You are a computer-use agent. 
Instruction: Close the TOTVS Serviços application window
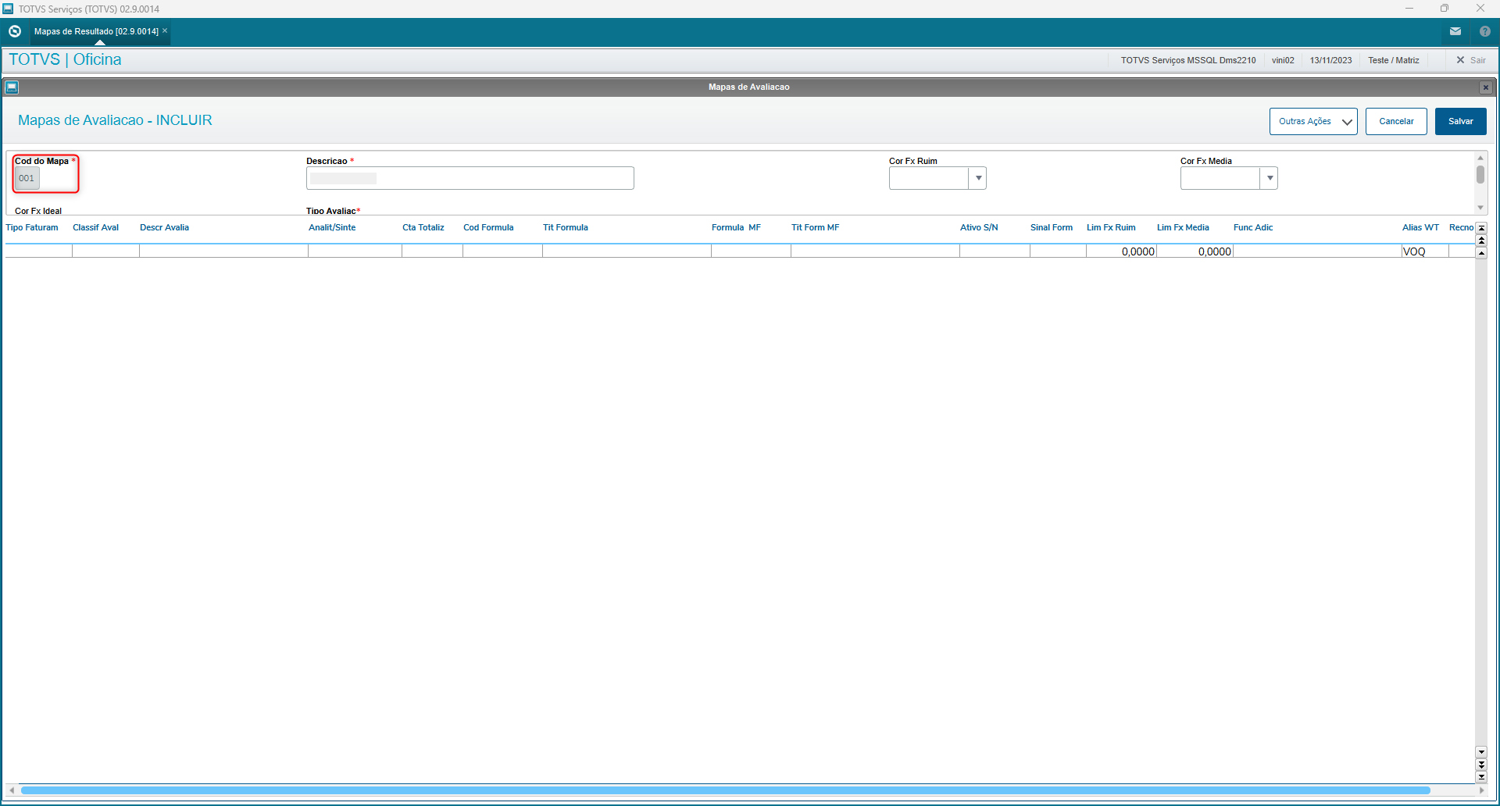(x=1480, y=9)
